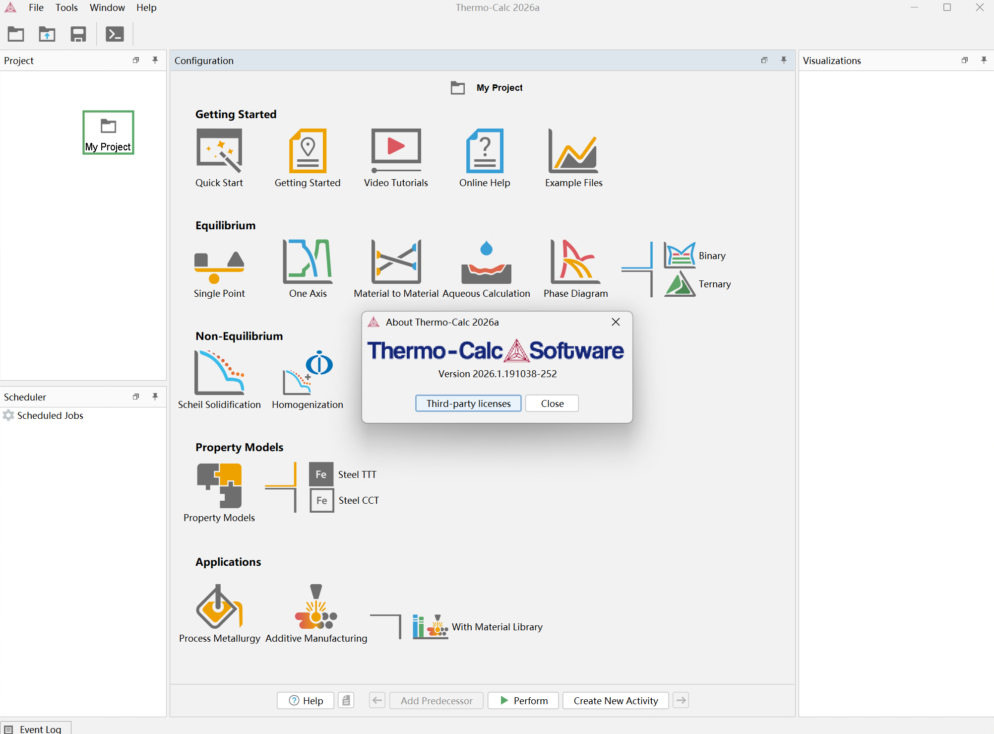Open the Quick Start wizard icon

click(219, 151)
